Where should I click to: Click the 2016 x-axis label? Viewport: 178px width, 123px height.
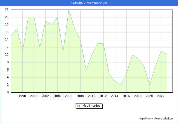coord(126,96)
